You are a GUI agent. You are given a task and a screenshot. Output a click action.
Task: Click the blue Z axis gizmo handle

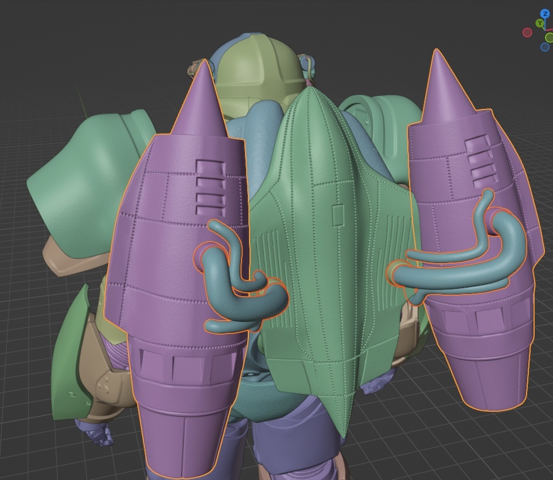(544, 14)
